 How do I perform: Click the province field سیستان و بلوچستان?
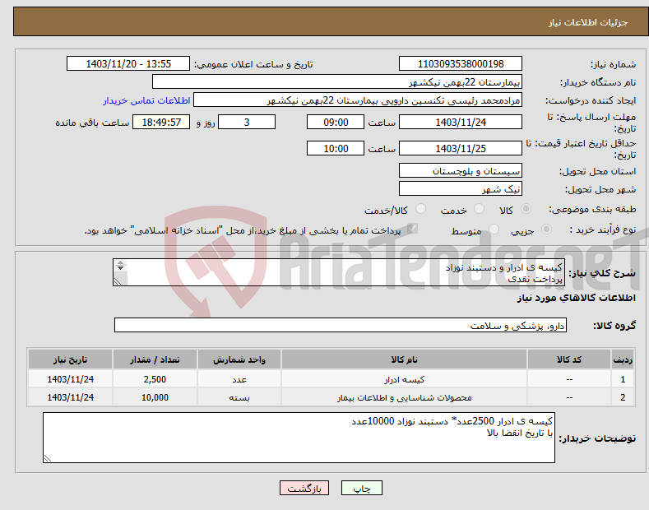[461, 170]
